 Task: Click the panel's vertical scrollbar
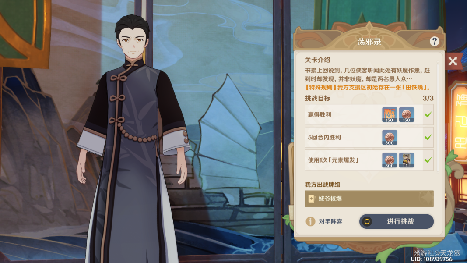click(x=438, y=116)
